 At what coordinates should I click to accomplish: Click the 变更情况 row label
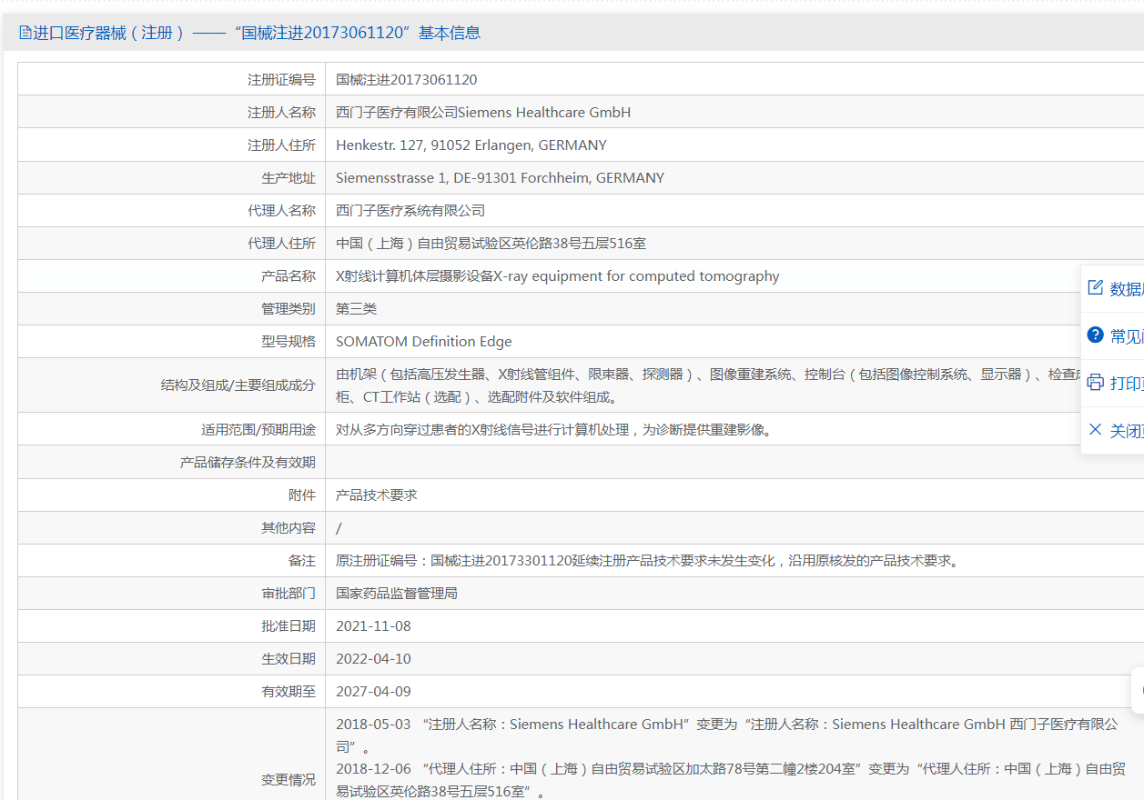coord(289,780)
